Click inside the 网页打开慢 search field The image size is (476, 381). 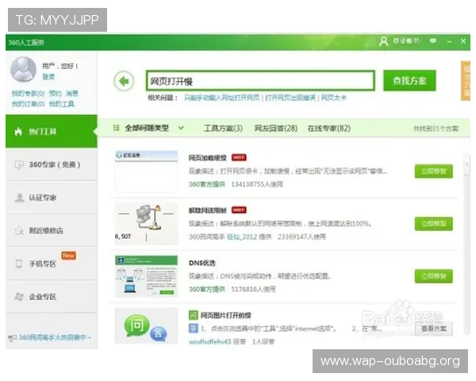pos(260,81)
